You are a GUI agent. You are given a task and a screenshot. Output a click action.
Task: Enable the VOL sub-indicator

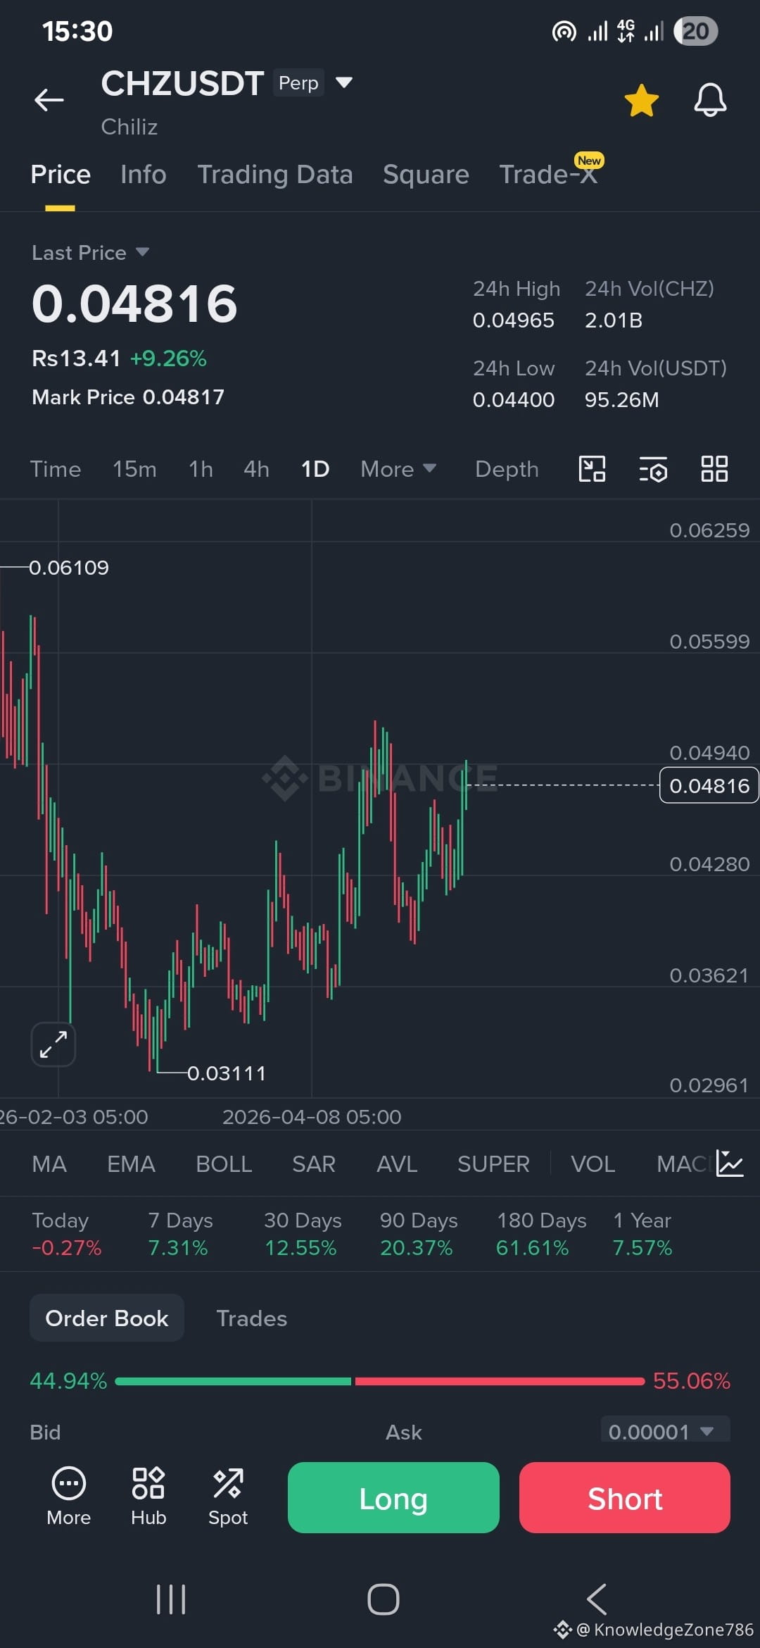pyautogui.click(x=593, y=1164)
